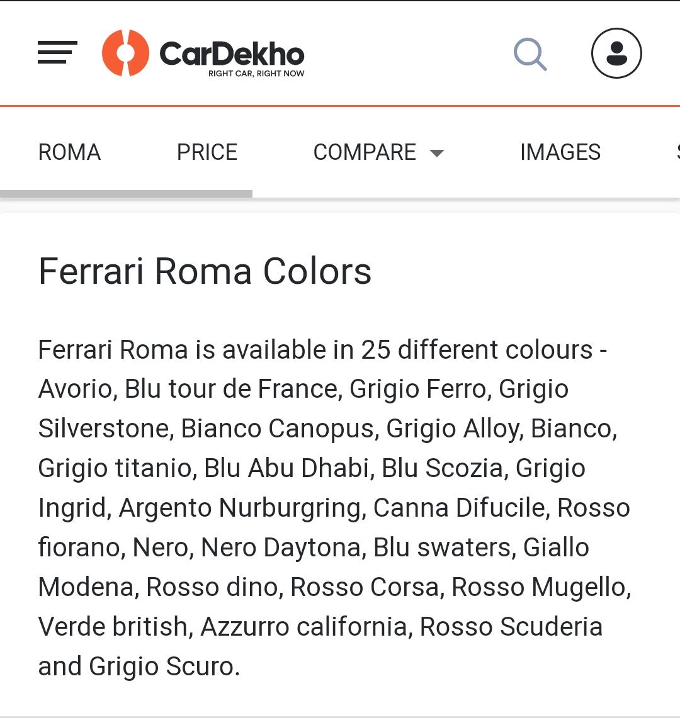Switch to the ROMA tab
Screen dimensions: 680x720
(69, 152)
